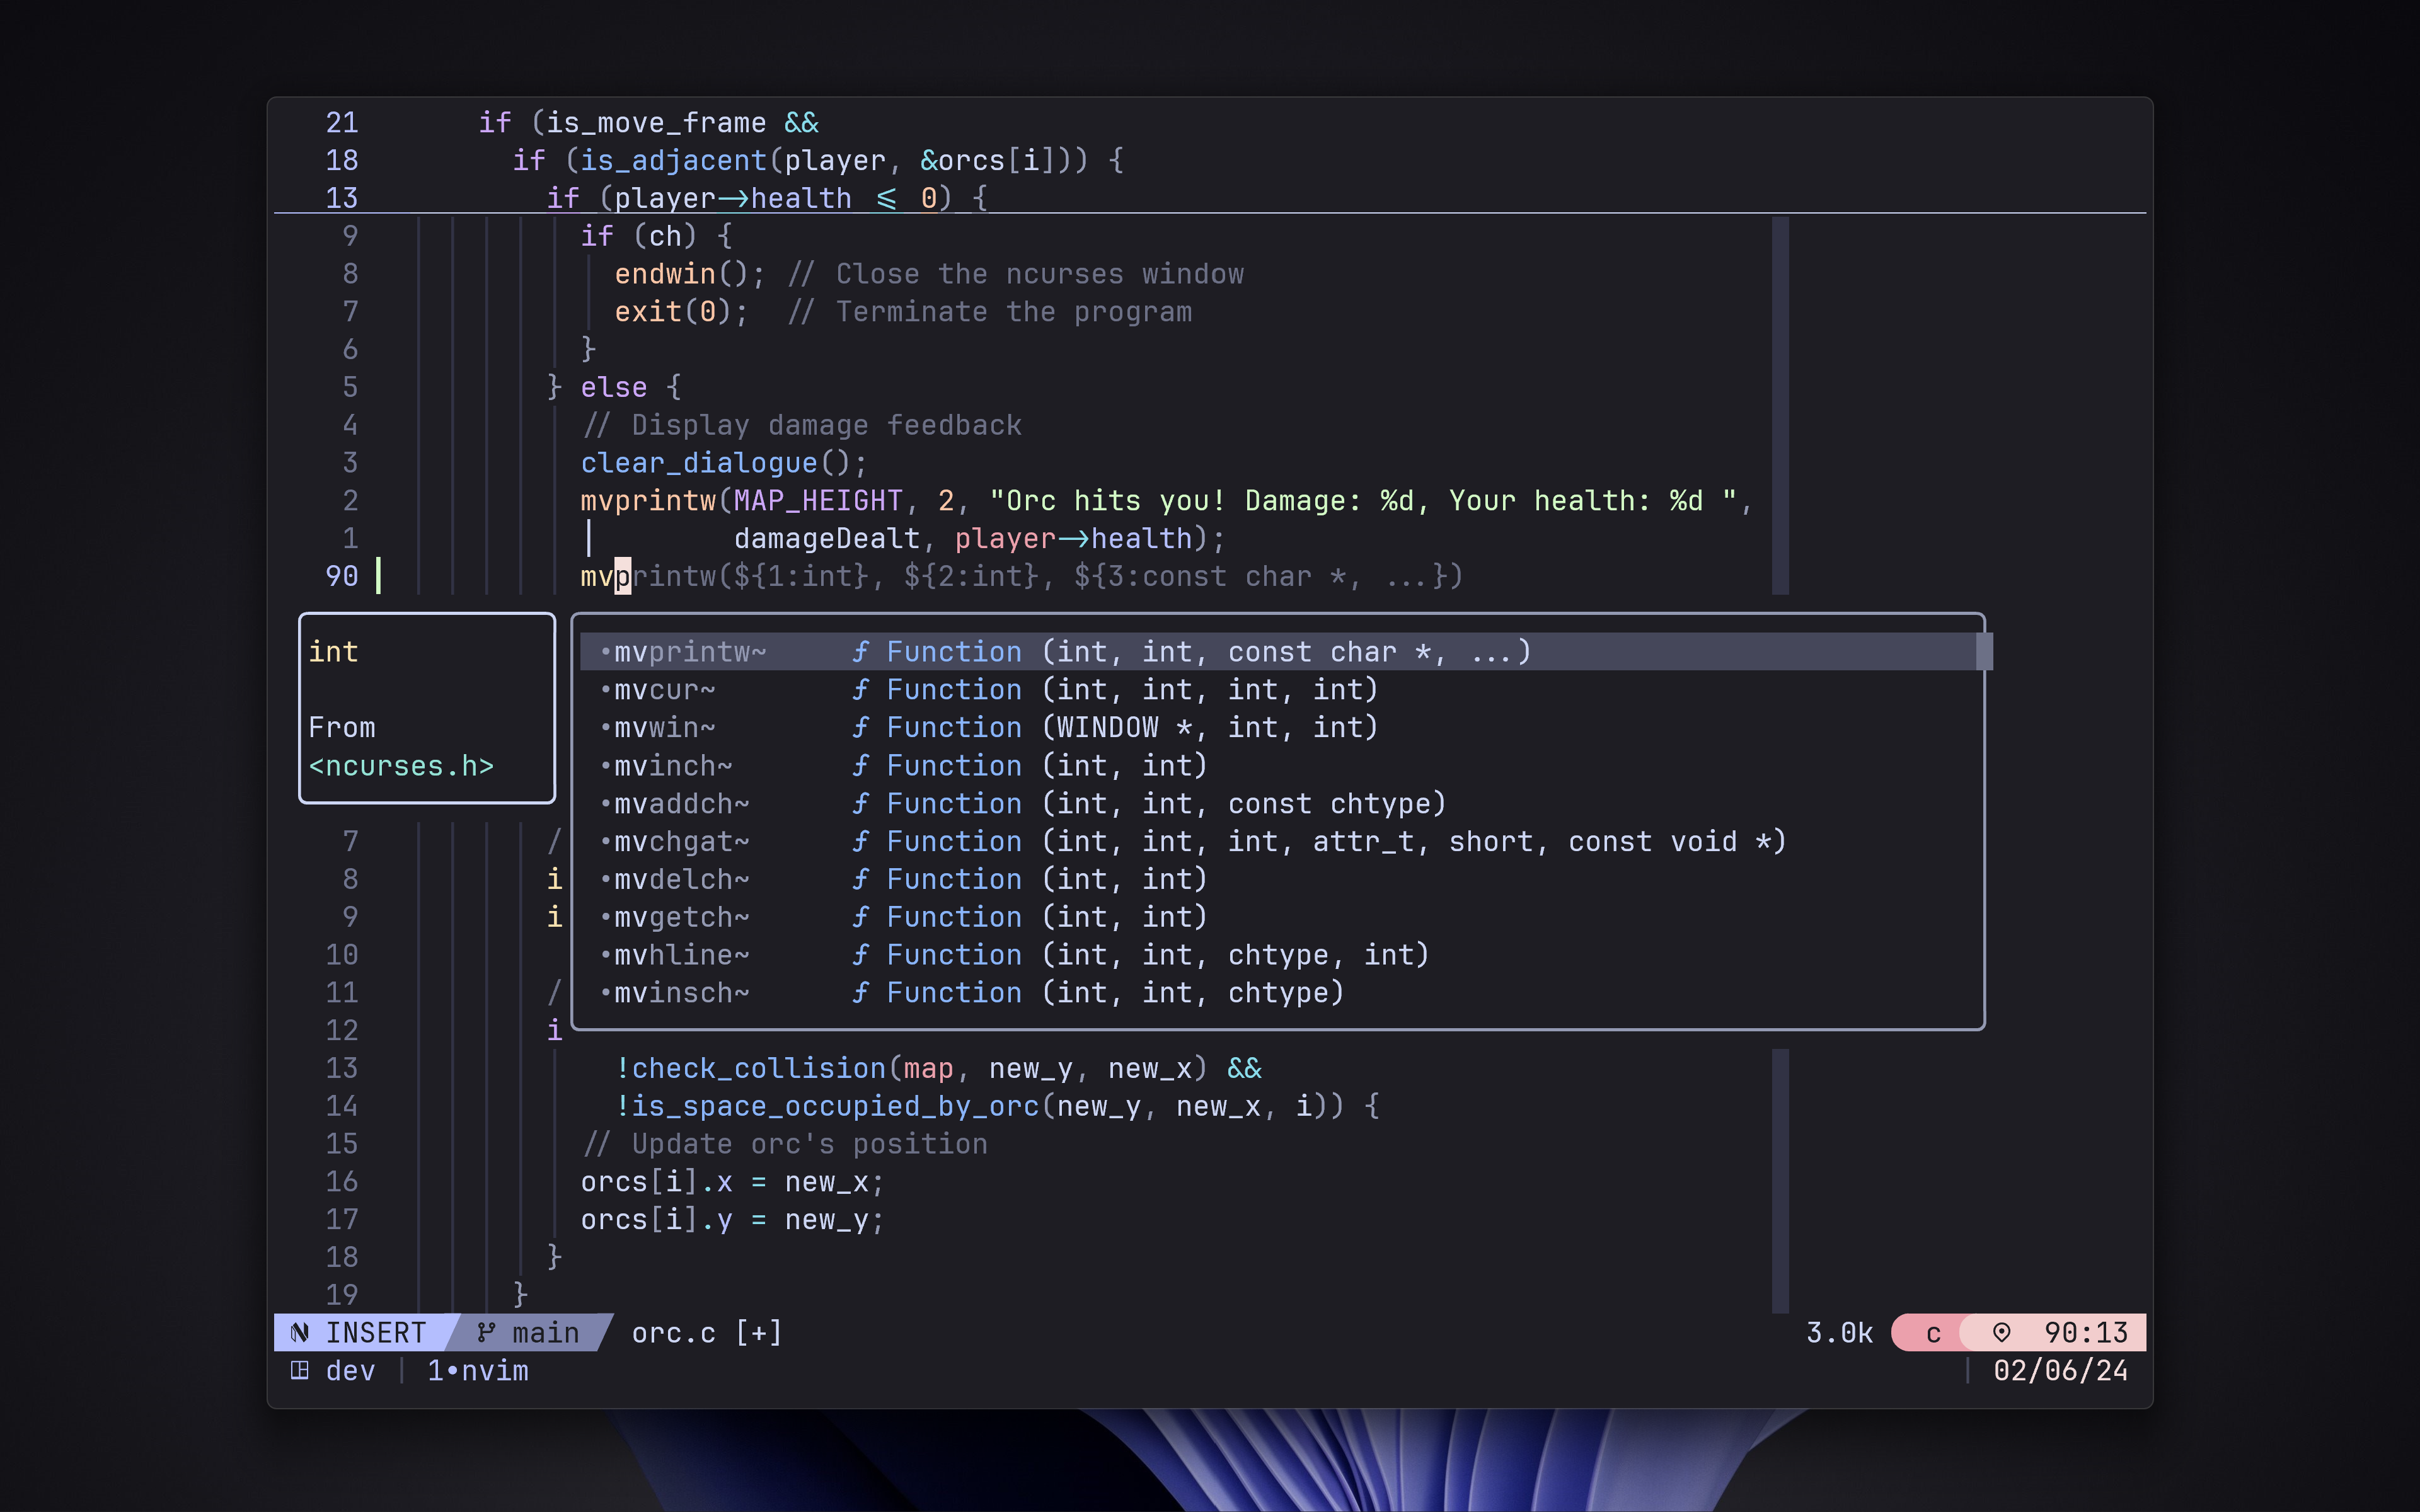The width and height of the screenshot is (2420, 1512).
Task: Click the function icon in mvdelch row
Action: click(x=860, y=880)
